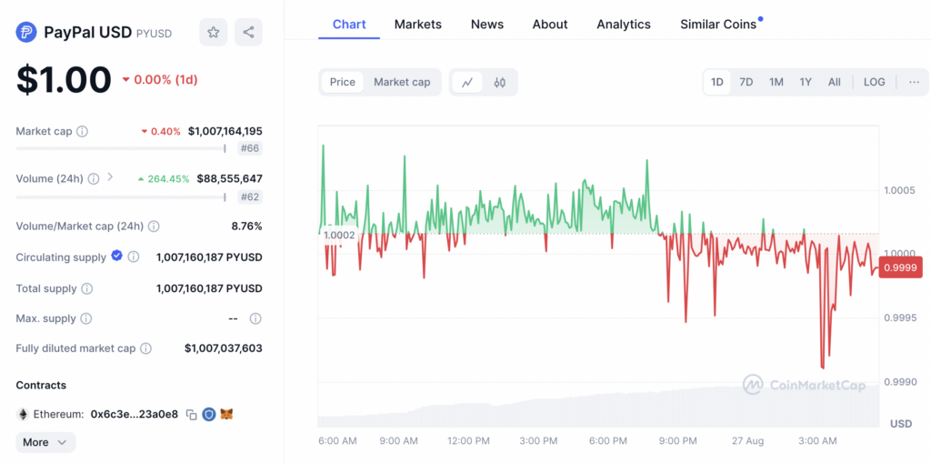Select the 1M time range
This screenshot has width=931, height=464.
(x=776, y=82)
